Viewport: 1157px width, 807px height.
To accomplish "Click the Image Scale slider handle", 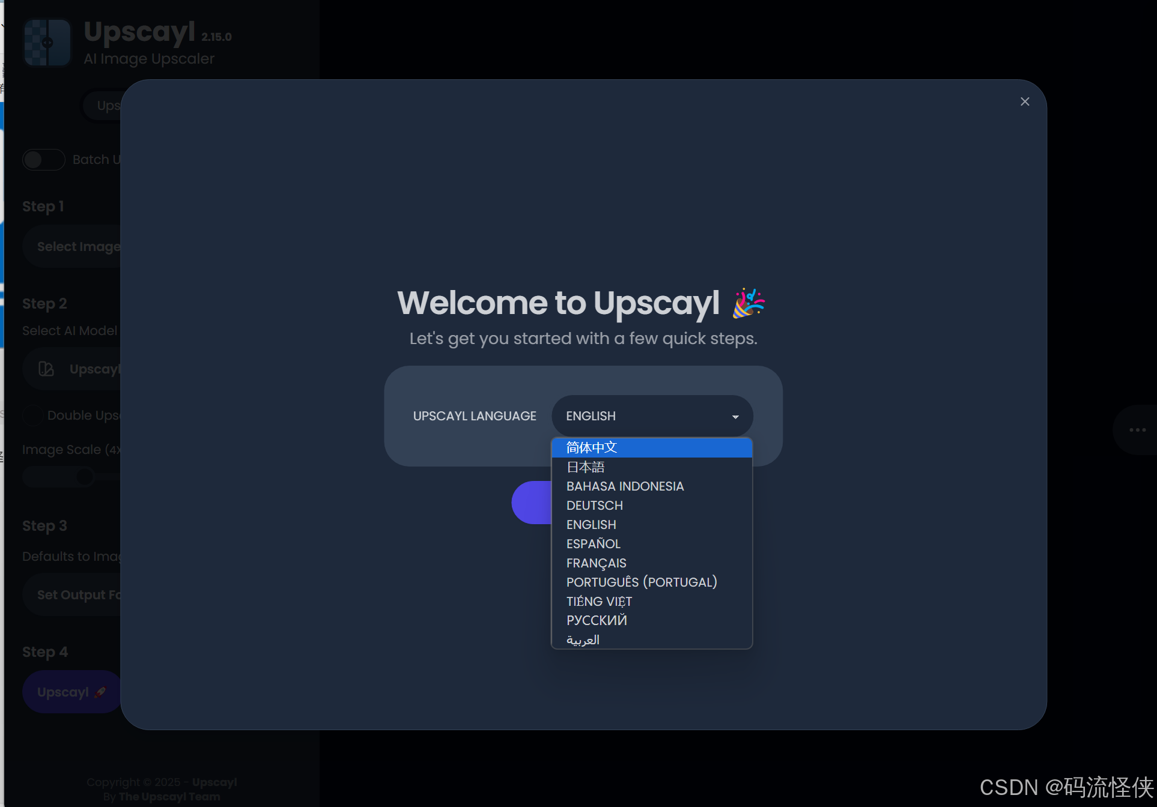I will click(x=85, y=477).
